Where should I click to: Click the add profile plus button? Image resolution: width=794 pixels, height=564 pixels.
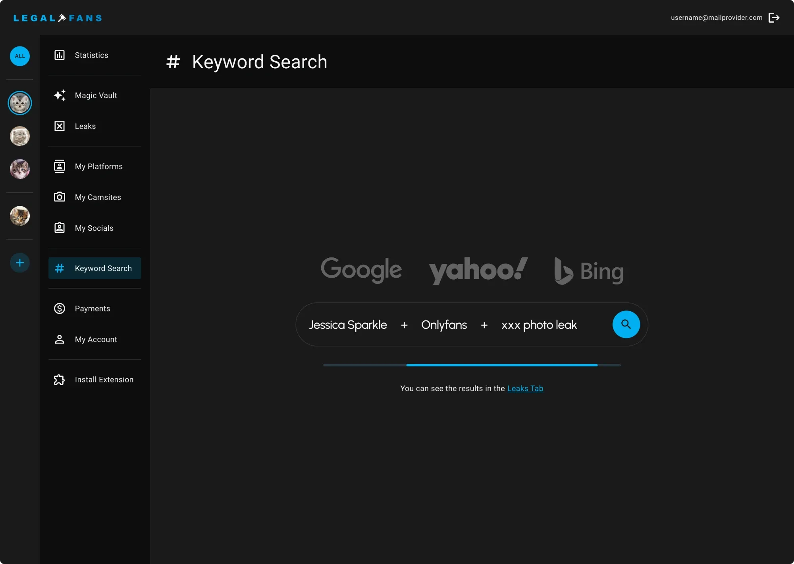20,263
